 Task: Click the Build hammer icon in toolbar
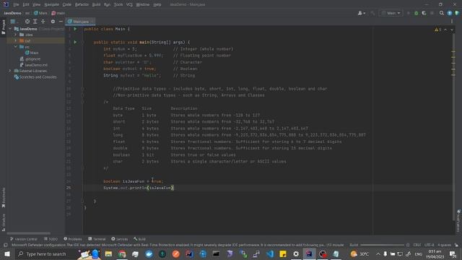(372, 13)
